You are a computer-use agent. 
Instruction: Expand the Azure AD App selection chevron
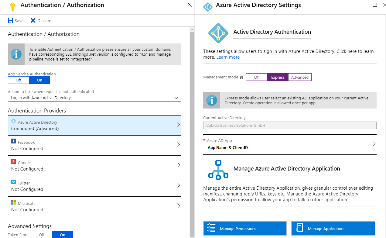tap(374, 144)
